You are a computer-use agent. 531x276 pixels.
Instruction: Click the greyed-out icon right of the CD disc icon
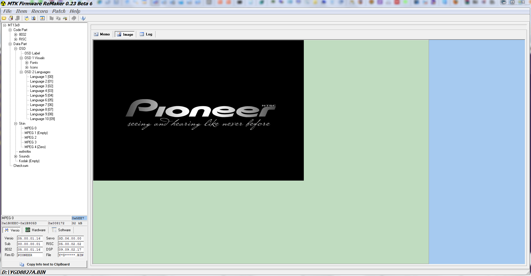[x=18, y=18]
